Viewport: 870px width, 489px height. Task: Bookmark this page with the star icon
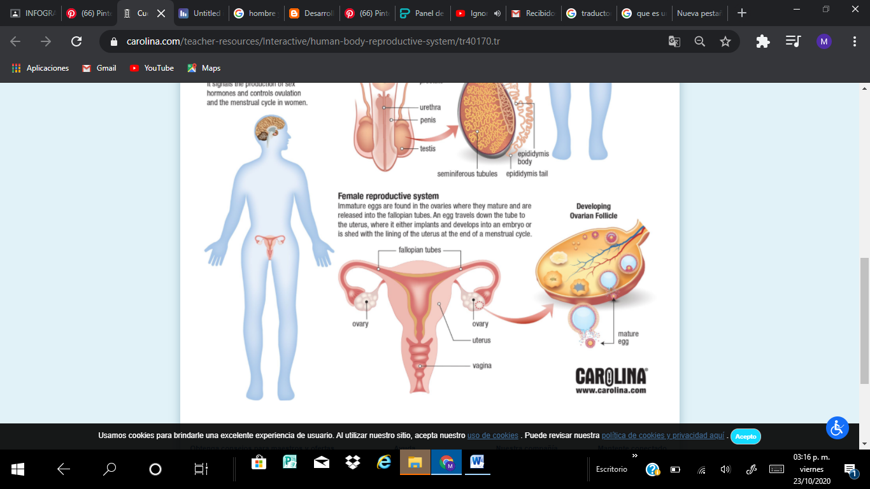725,41
